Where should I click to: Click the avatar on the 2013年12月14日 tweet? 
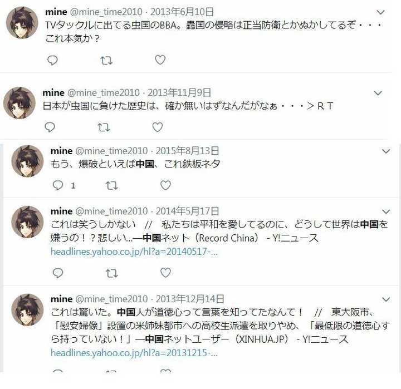[27, 310]
